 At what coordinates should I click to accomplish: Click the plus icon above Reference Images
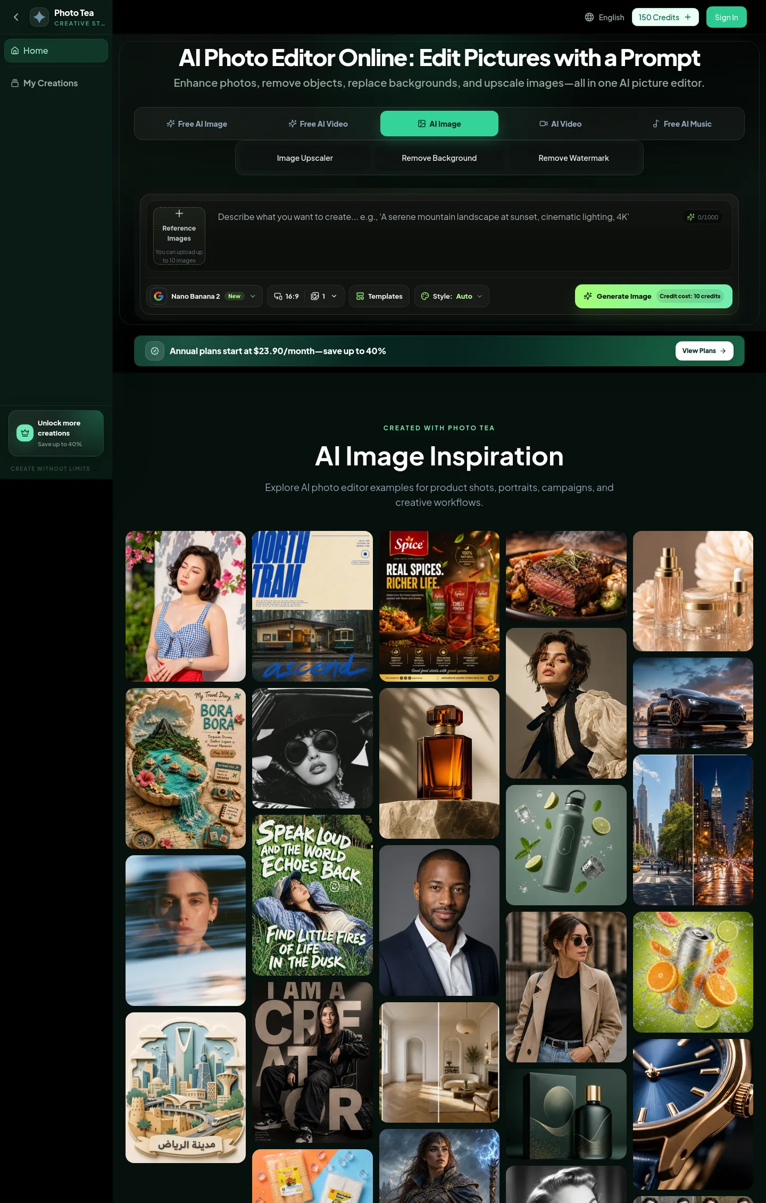(x=179, y=214)
